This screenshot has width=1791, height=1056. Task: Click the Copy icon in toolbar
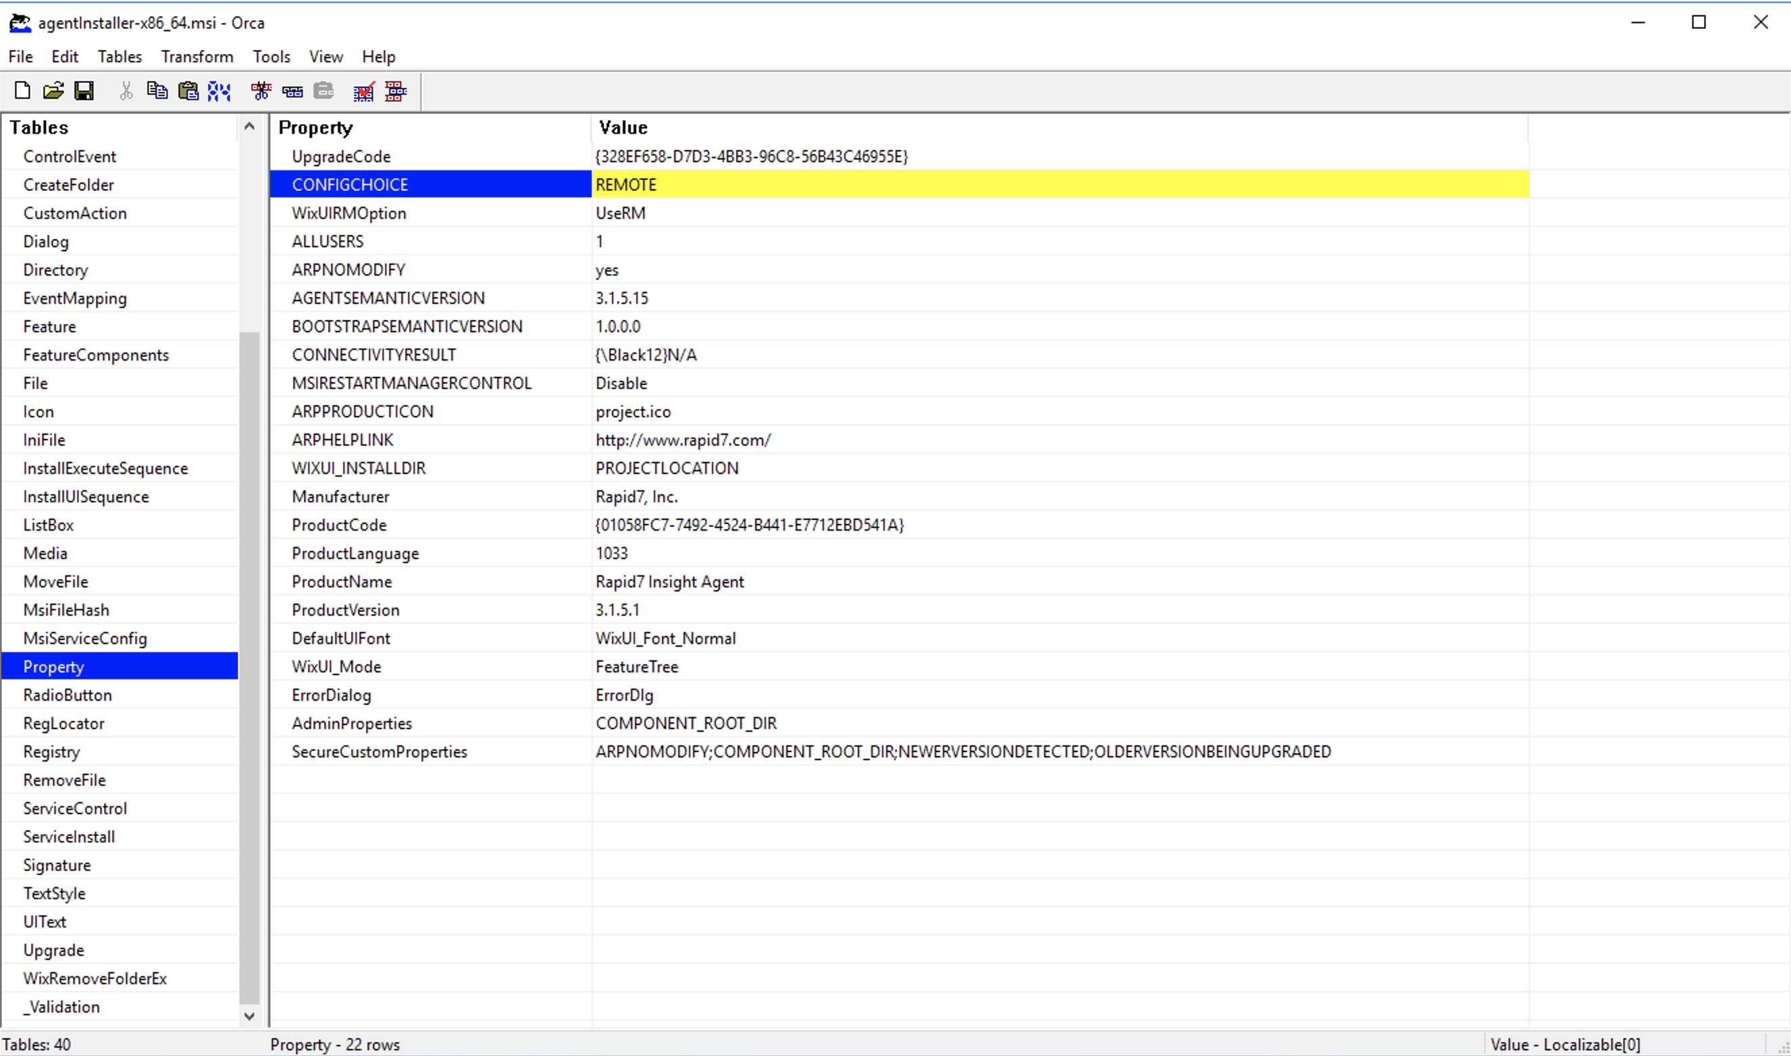[157, 90]
